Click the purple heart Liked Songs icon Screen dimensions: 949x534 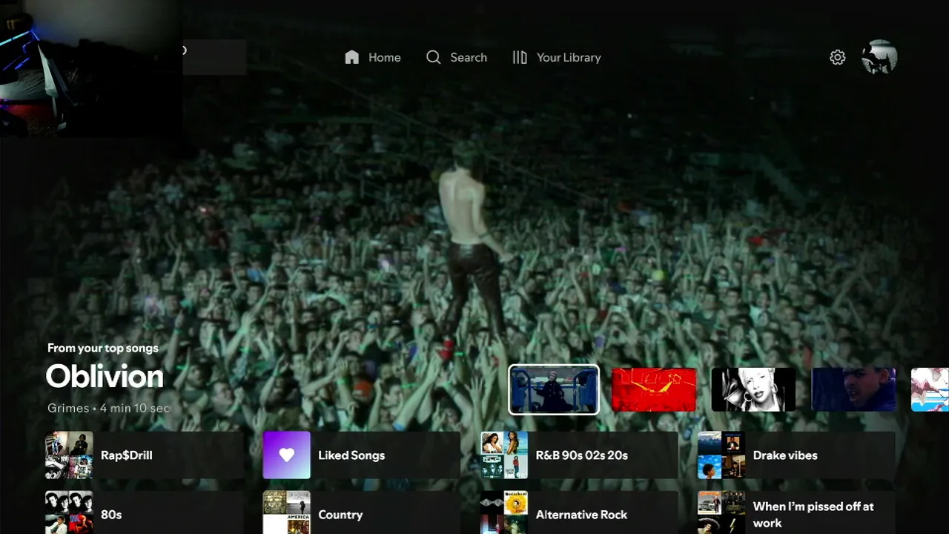(287, 455)
